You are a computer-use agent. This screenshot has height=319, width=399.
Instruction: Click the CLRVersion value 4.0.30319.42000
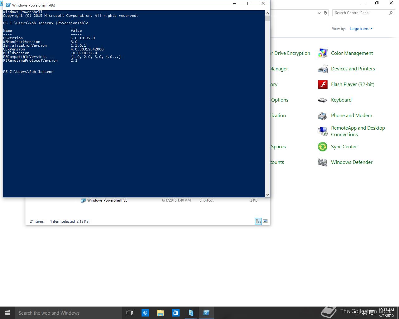(x=87, y=49)
